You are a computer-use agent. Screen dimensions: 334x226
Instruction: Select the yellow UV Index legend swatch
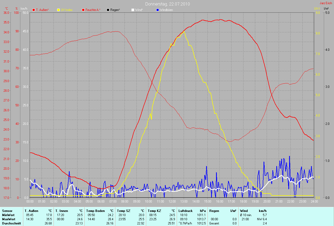pos(58,10)
